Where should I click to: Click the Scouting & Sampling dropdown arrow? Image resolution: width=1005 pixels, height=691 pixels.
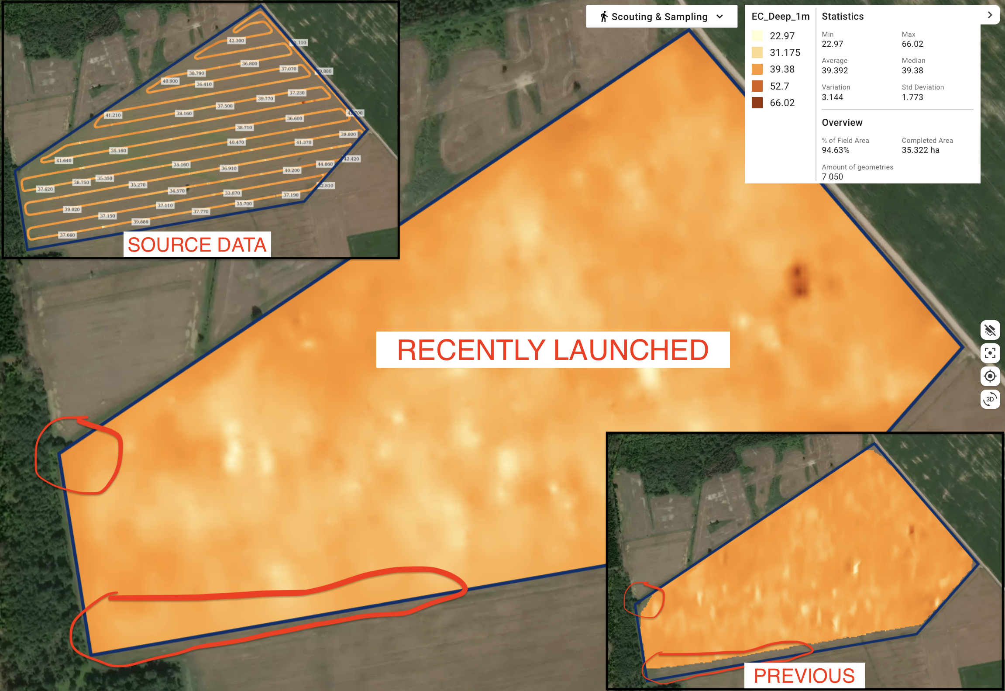point(720,17)
